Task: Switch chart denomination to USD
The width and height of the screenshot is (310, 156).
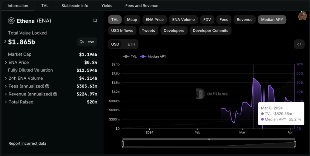Action: (x=115, y=44)
